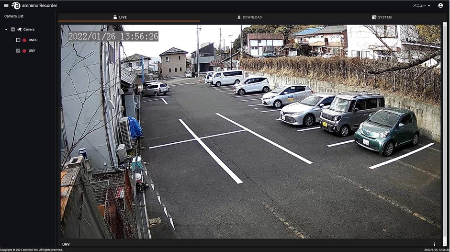The height and width of the screenshot is (252, 450).
Task: Select the DMFC camera label
Action: click(x=33, y=40)
